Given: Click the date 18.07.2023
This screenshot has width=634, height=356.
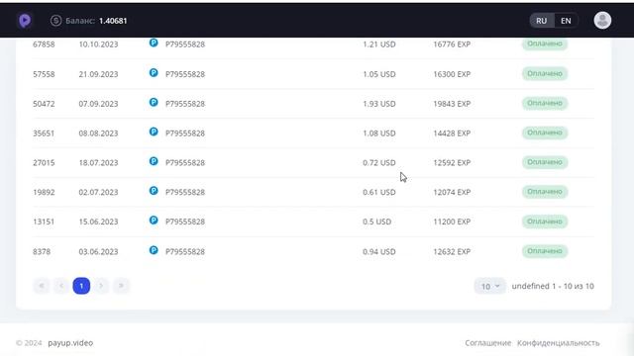Looking at the screenshot, I should (x=98, y=162).
